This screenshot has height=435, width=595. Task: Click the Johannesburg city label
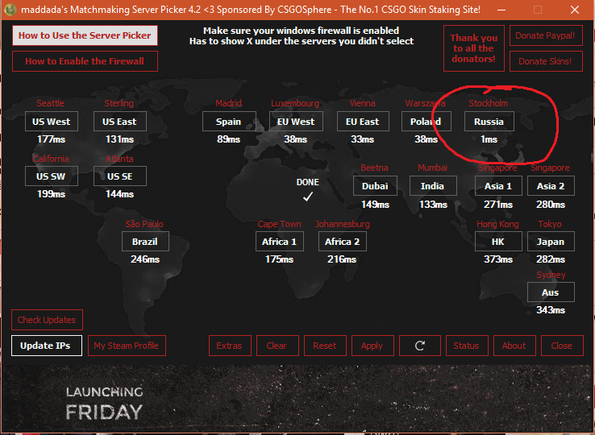(x=343, y=224)
